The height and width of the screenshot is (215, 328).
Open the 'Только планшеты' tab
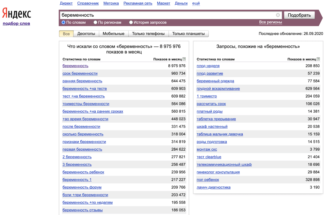pos(188,34)
